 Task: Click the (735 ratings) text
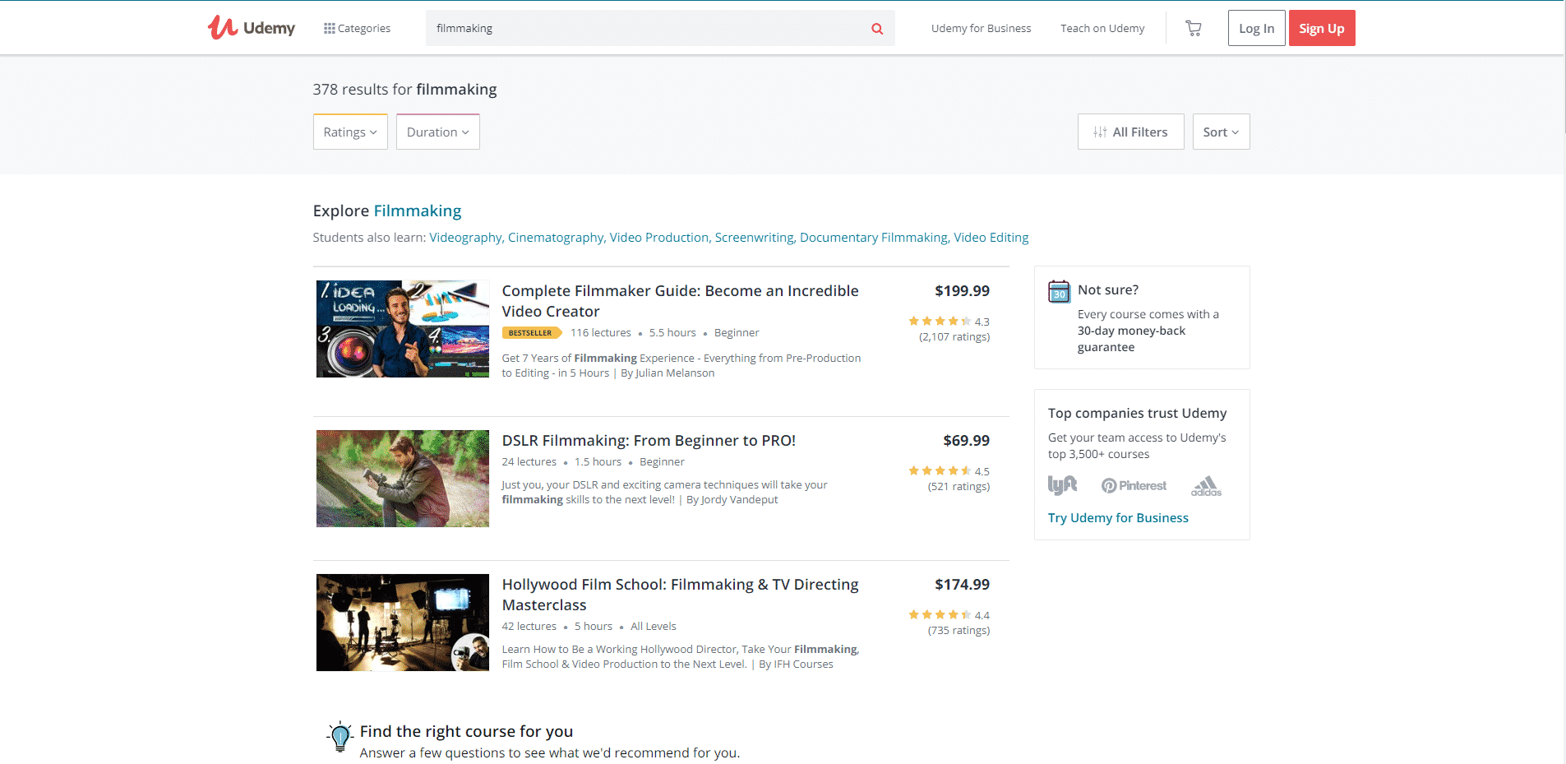pos(959,631)
